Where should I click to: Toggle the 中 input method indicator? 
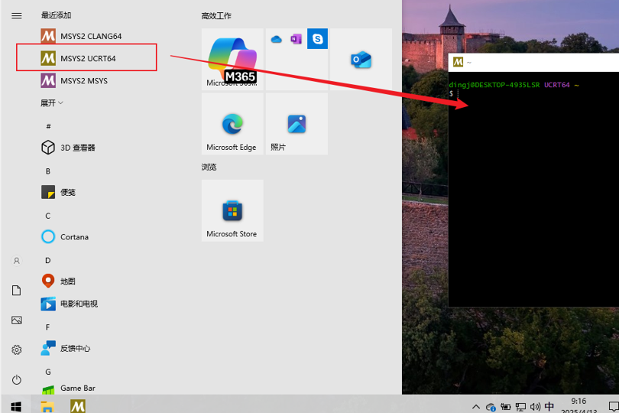click(549, 407)
